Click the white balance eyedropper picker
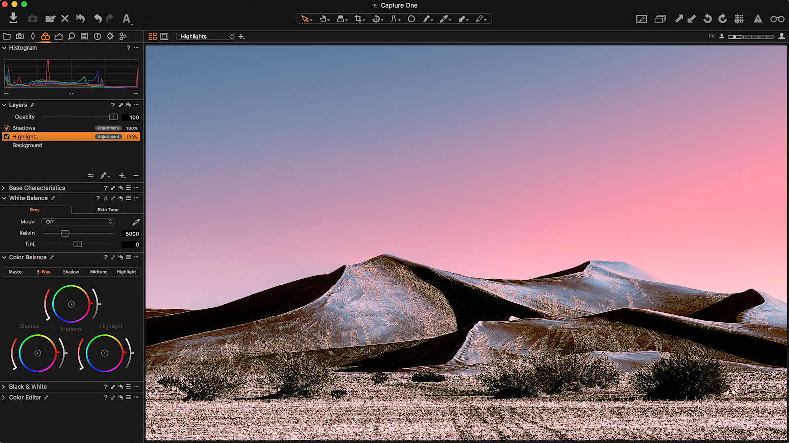Viewport: 789px width, 443px height. pyautogui.click(x=136, y=222)
